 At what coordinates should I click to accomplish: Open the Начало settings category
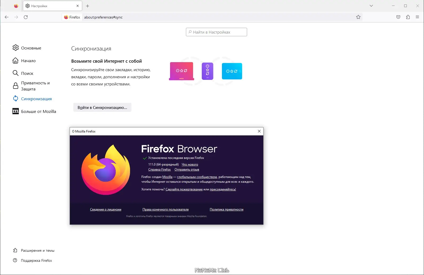pos(28,61)
